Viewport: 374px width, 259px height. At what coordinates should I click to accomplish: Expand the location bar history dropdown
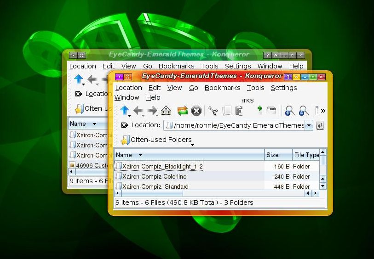pyautogui.click(x=309, y=125)
